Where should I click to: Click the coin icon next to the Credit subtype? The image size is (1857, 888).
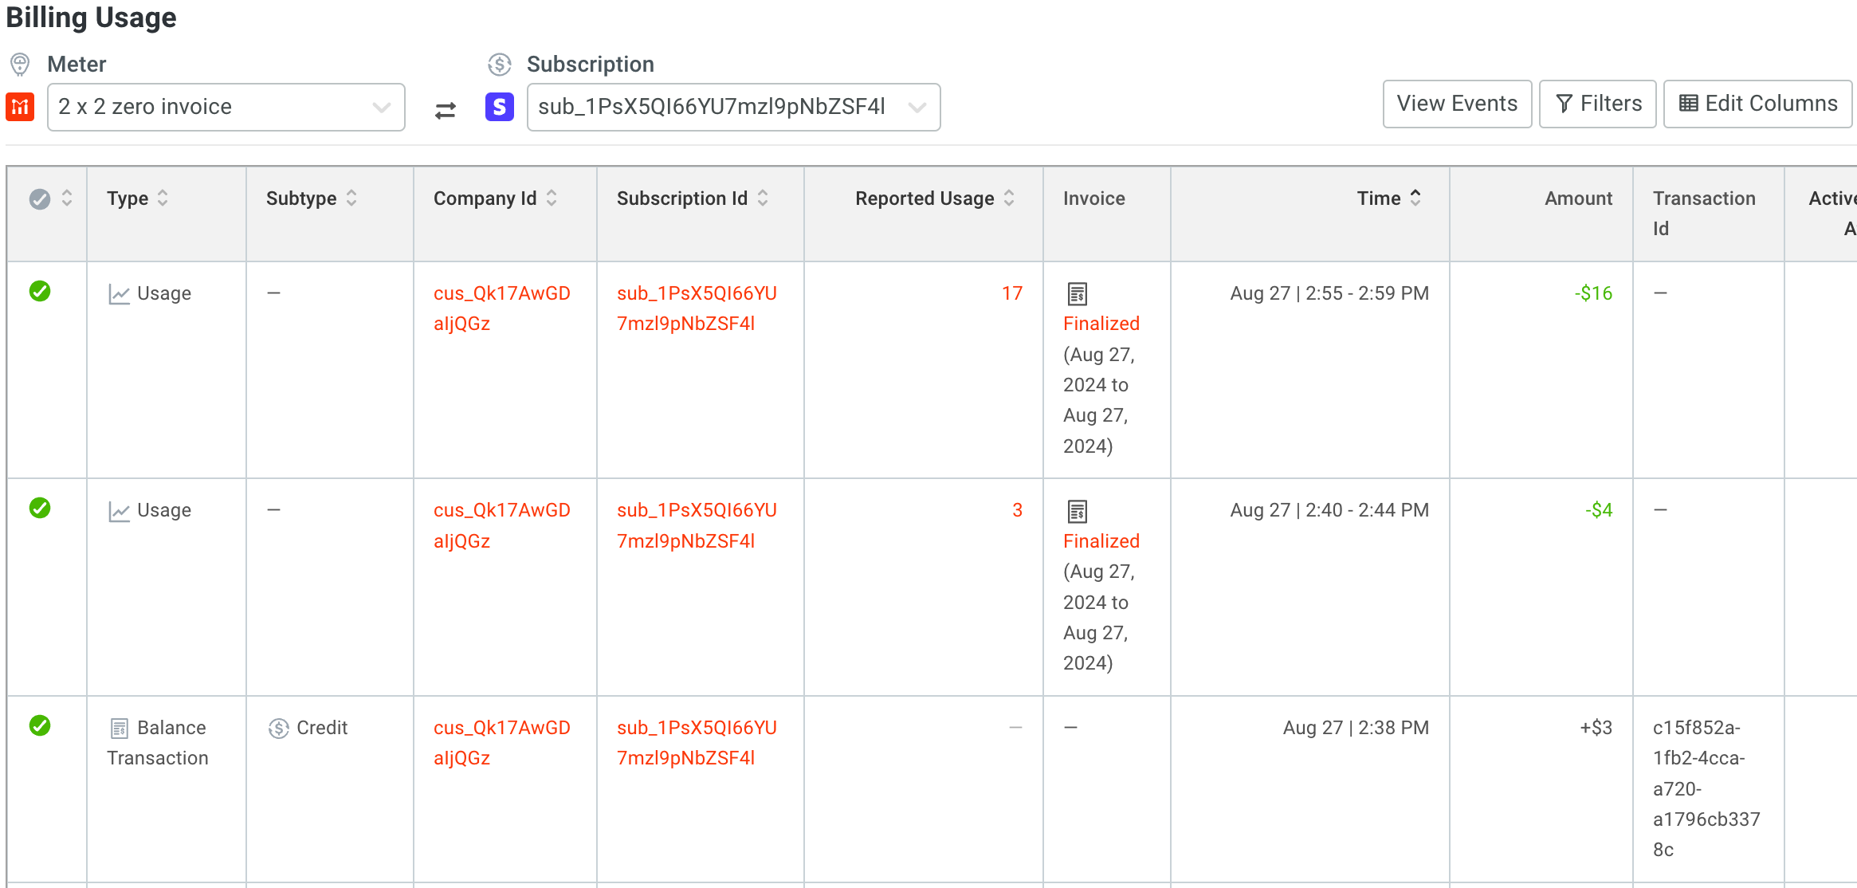280,727
